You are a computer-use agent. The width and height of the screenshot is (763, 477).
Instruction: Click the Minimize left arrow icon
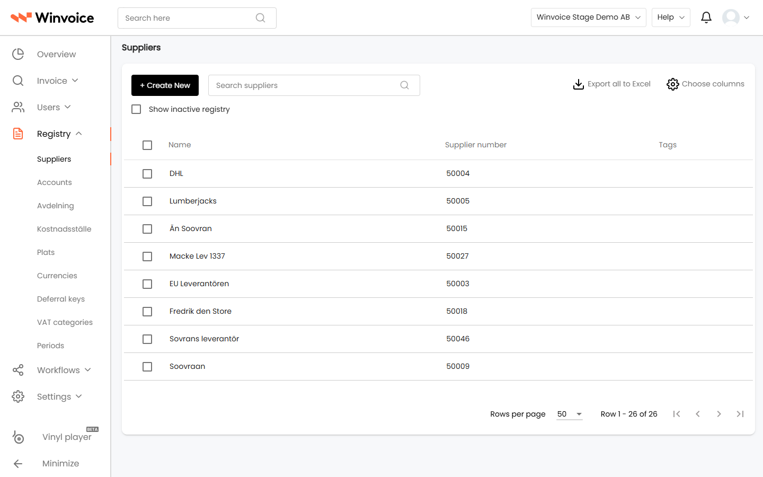point(18,464)
